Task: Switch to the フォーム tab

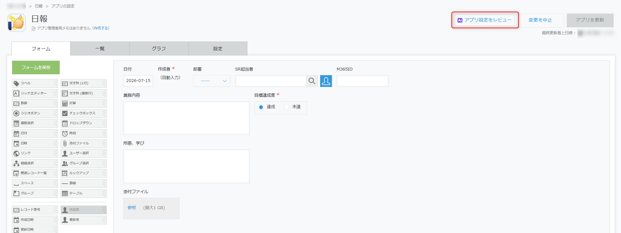Action: coord(41,49)
